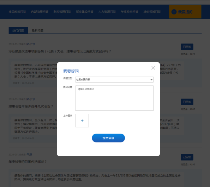Select 年度检查问答 in navigation bar
The image size is (210, 187).
click(130, 12)
